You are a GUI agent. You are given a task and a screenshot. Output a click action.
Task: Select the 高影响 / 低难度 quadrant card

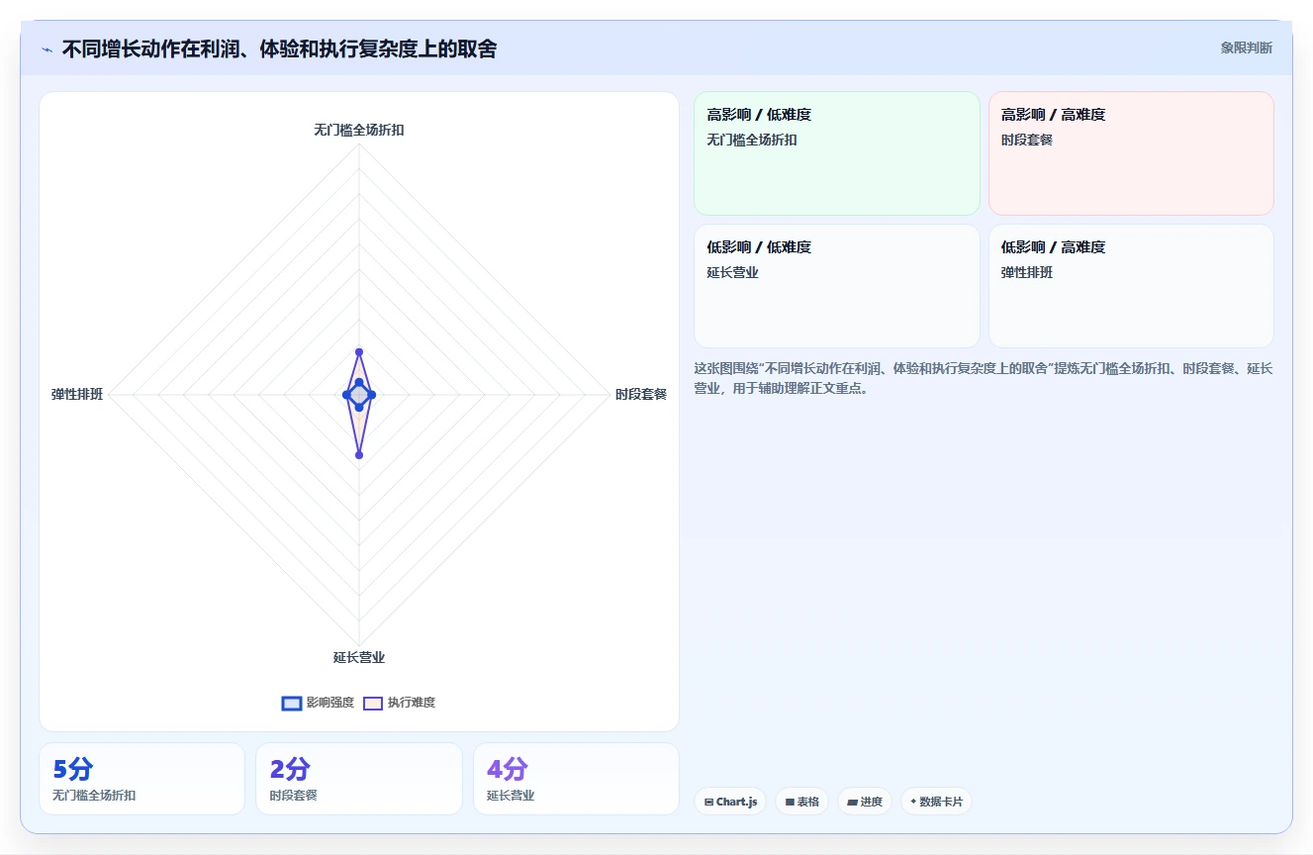point(837,153)
